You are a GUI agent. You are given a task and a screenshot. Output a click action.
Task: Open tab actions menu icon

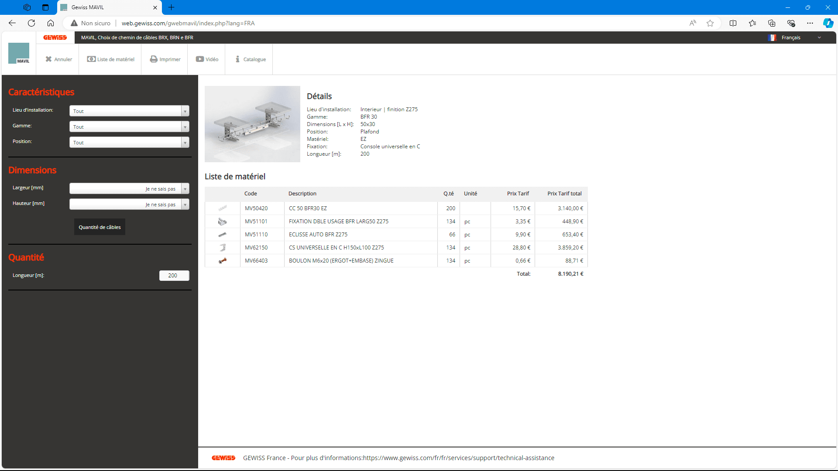point(45,7)
